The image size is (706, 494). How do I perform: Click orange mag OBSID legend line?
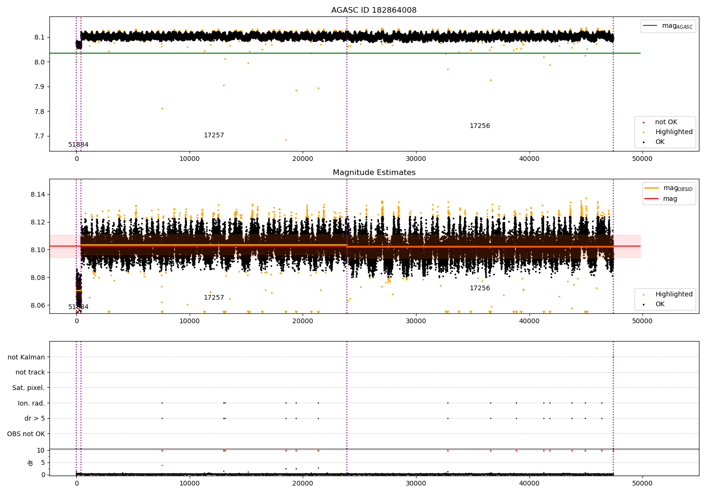point(651,188)
